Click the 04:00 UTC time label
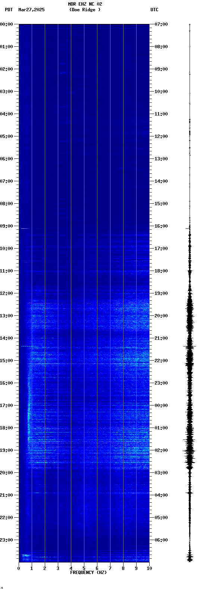Viewport: 206px width, 592px height. click(x=161, y=495)
